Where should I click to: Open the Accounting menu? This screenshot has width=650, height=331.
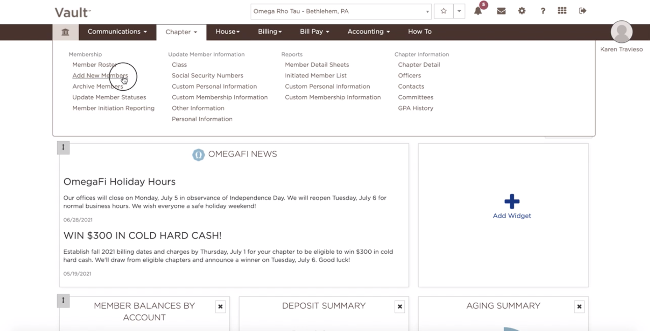click(368, 32)
